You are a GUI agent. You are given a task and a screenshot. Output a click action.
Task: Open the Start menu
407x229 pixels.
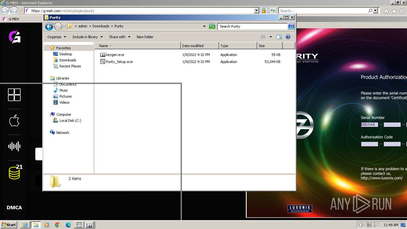point(9,225)
